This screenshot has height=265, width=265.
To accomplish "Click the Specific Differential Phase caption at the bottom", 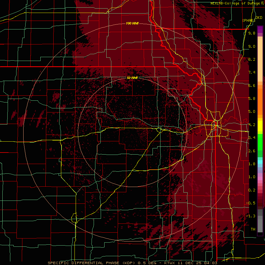I will (132, 263).
